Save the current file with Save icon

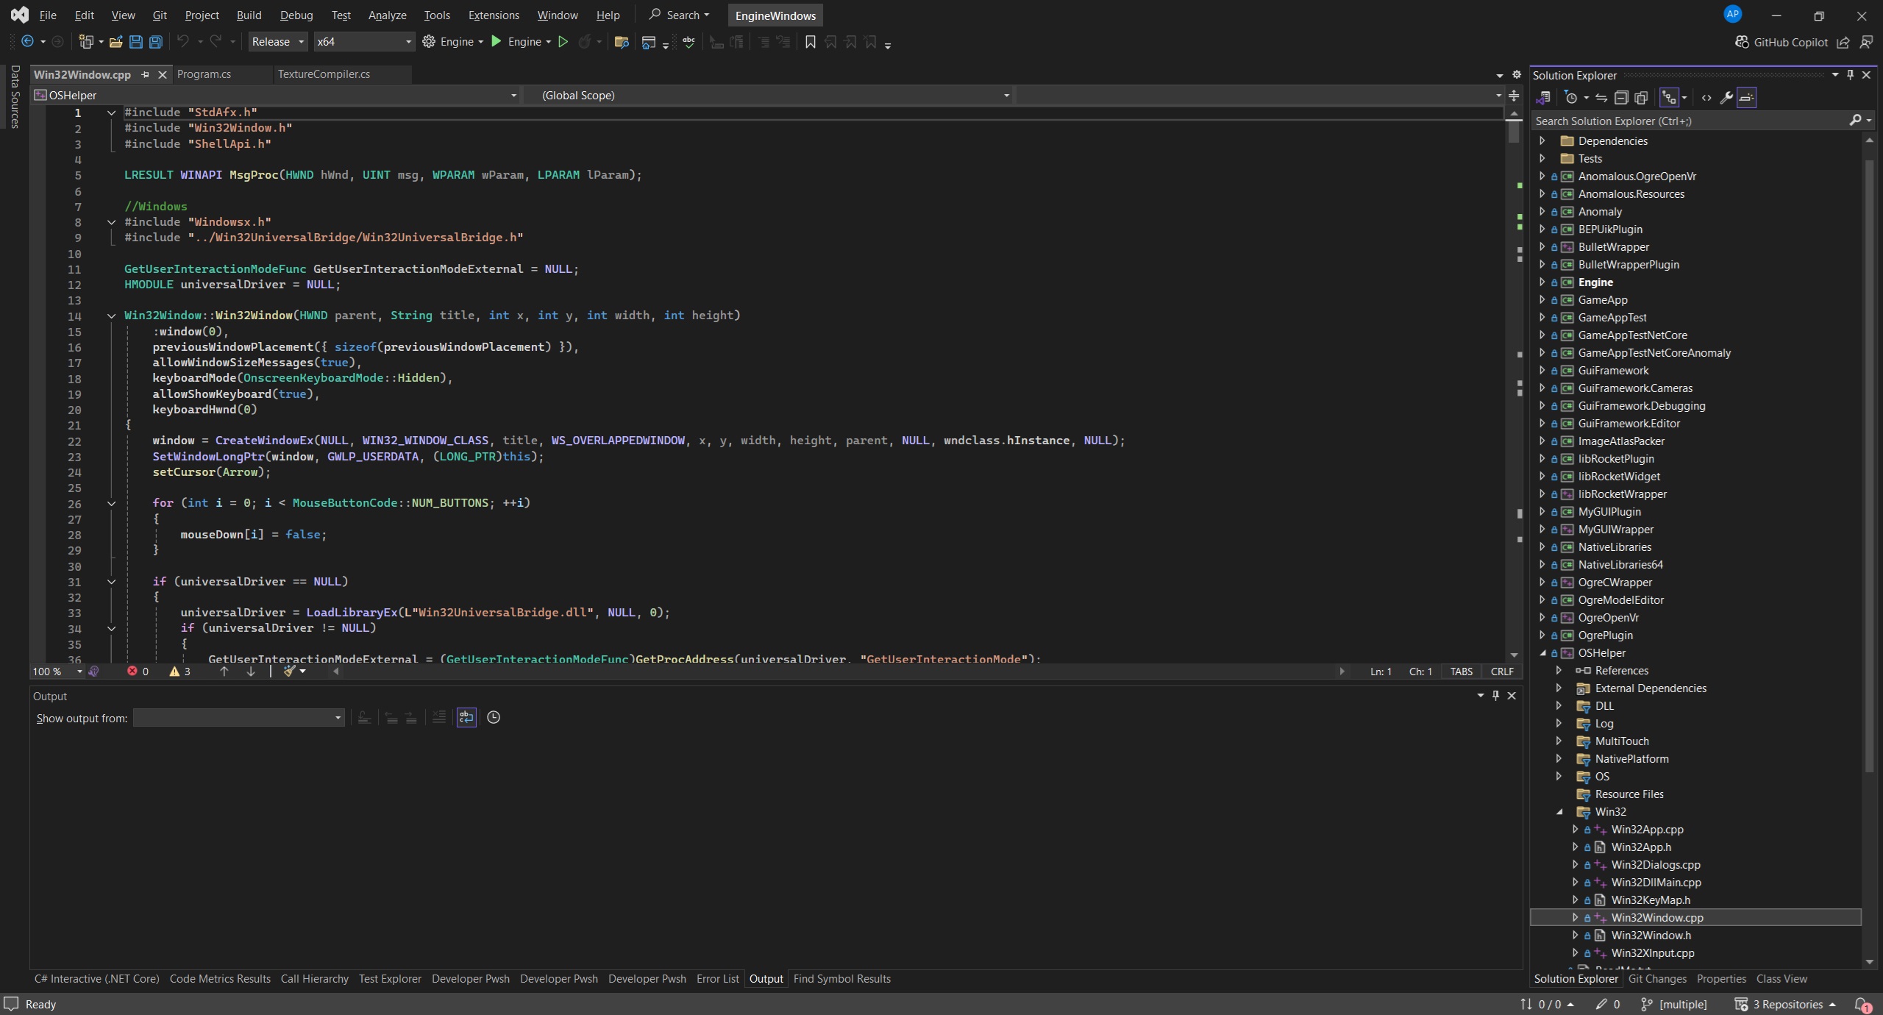[135, 42]
